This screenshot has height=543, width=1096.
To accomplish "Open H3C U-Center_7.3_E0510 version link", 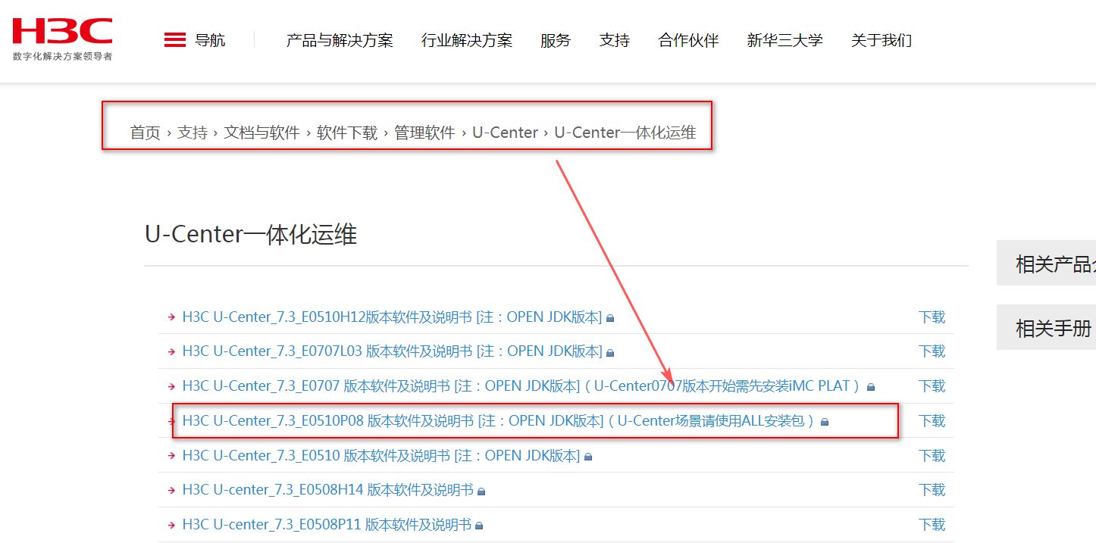I will tap(381, 456).
